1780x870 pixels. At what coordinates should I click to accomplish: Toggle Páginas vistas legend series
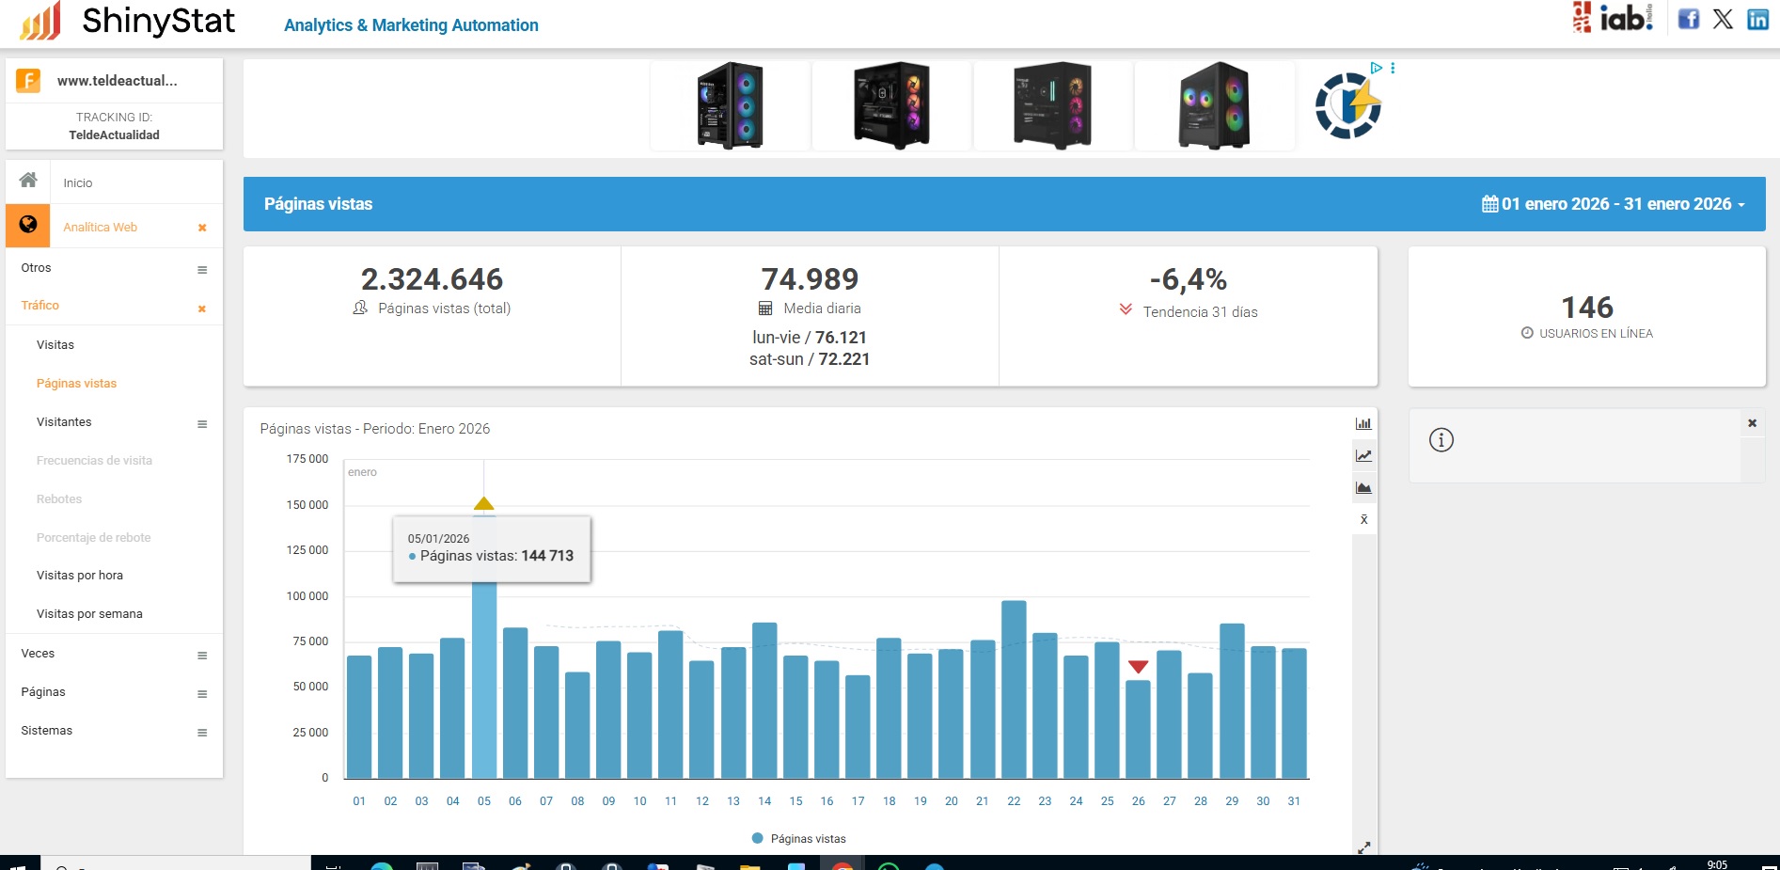pos(798,838)
